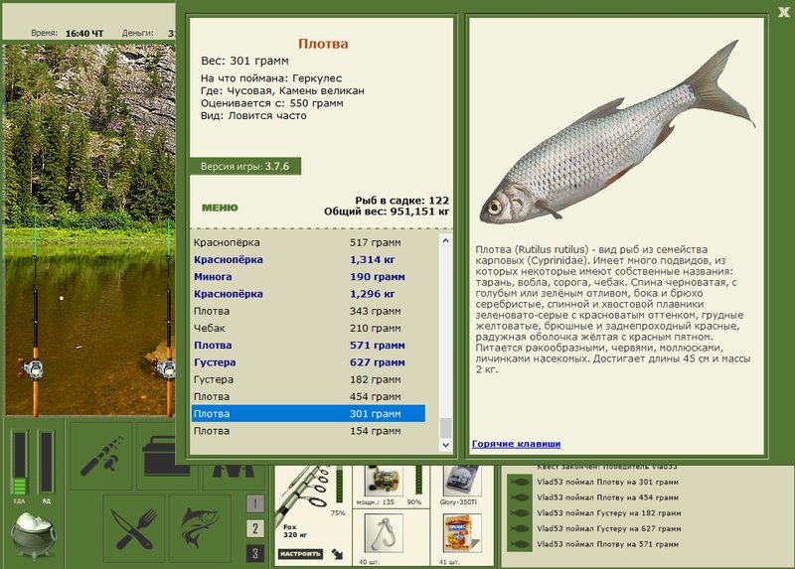Click the ЕДА food level bar
The width and height of the screenshot is (795, 569).
(x=19, y=463)
